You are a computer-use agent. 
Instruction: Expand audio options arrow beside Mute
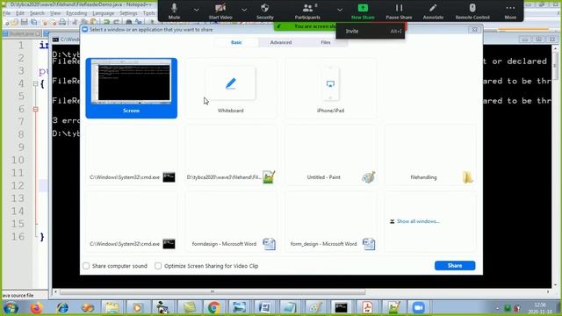click(196, 10)
